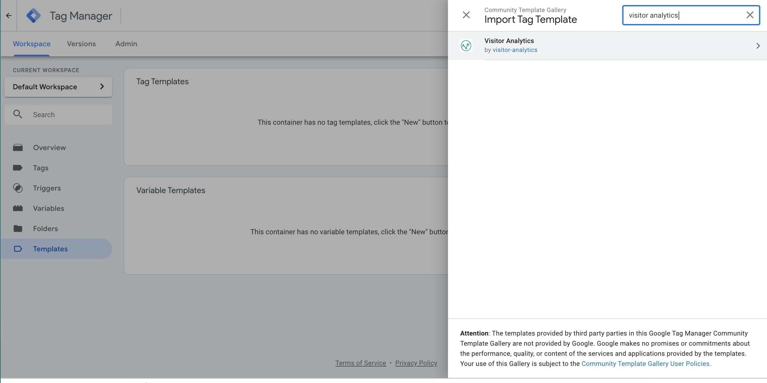This screenshot has height=383, width=767.
Task: Click the Visitor Analytics template logo icon
Action: click(x=466, y=46)
